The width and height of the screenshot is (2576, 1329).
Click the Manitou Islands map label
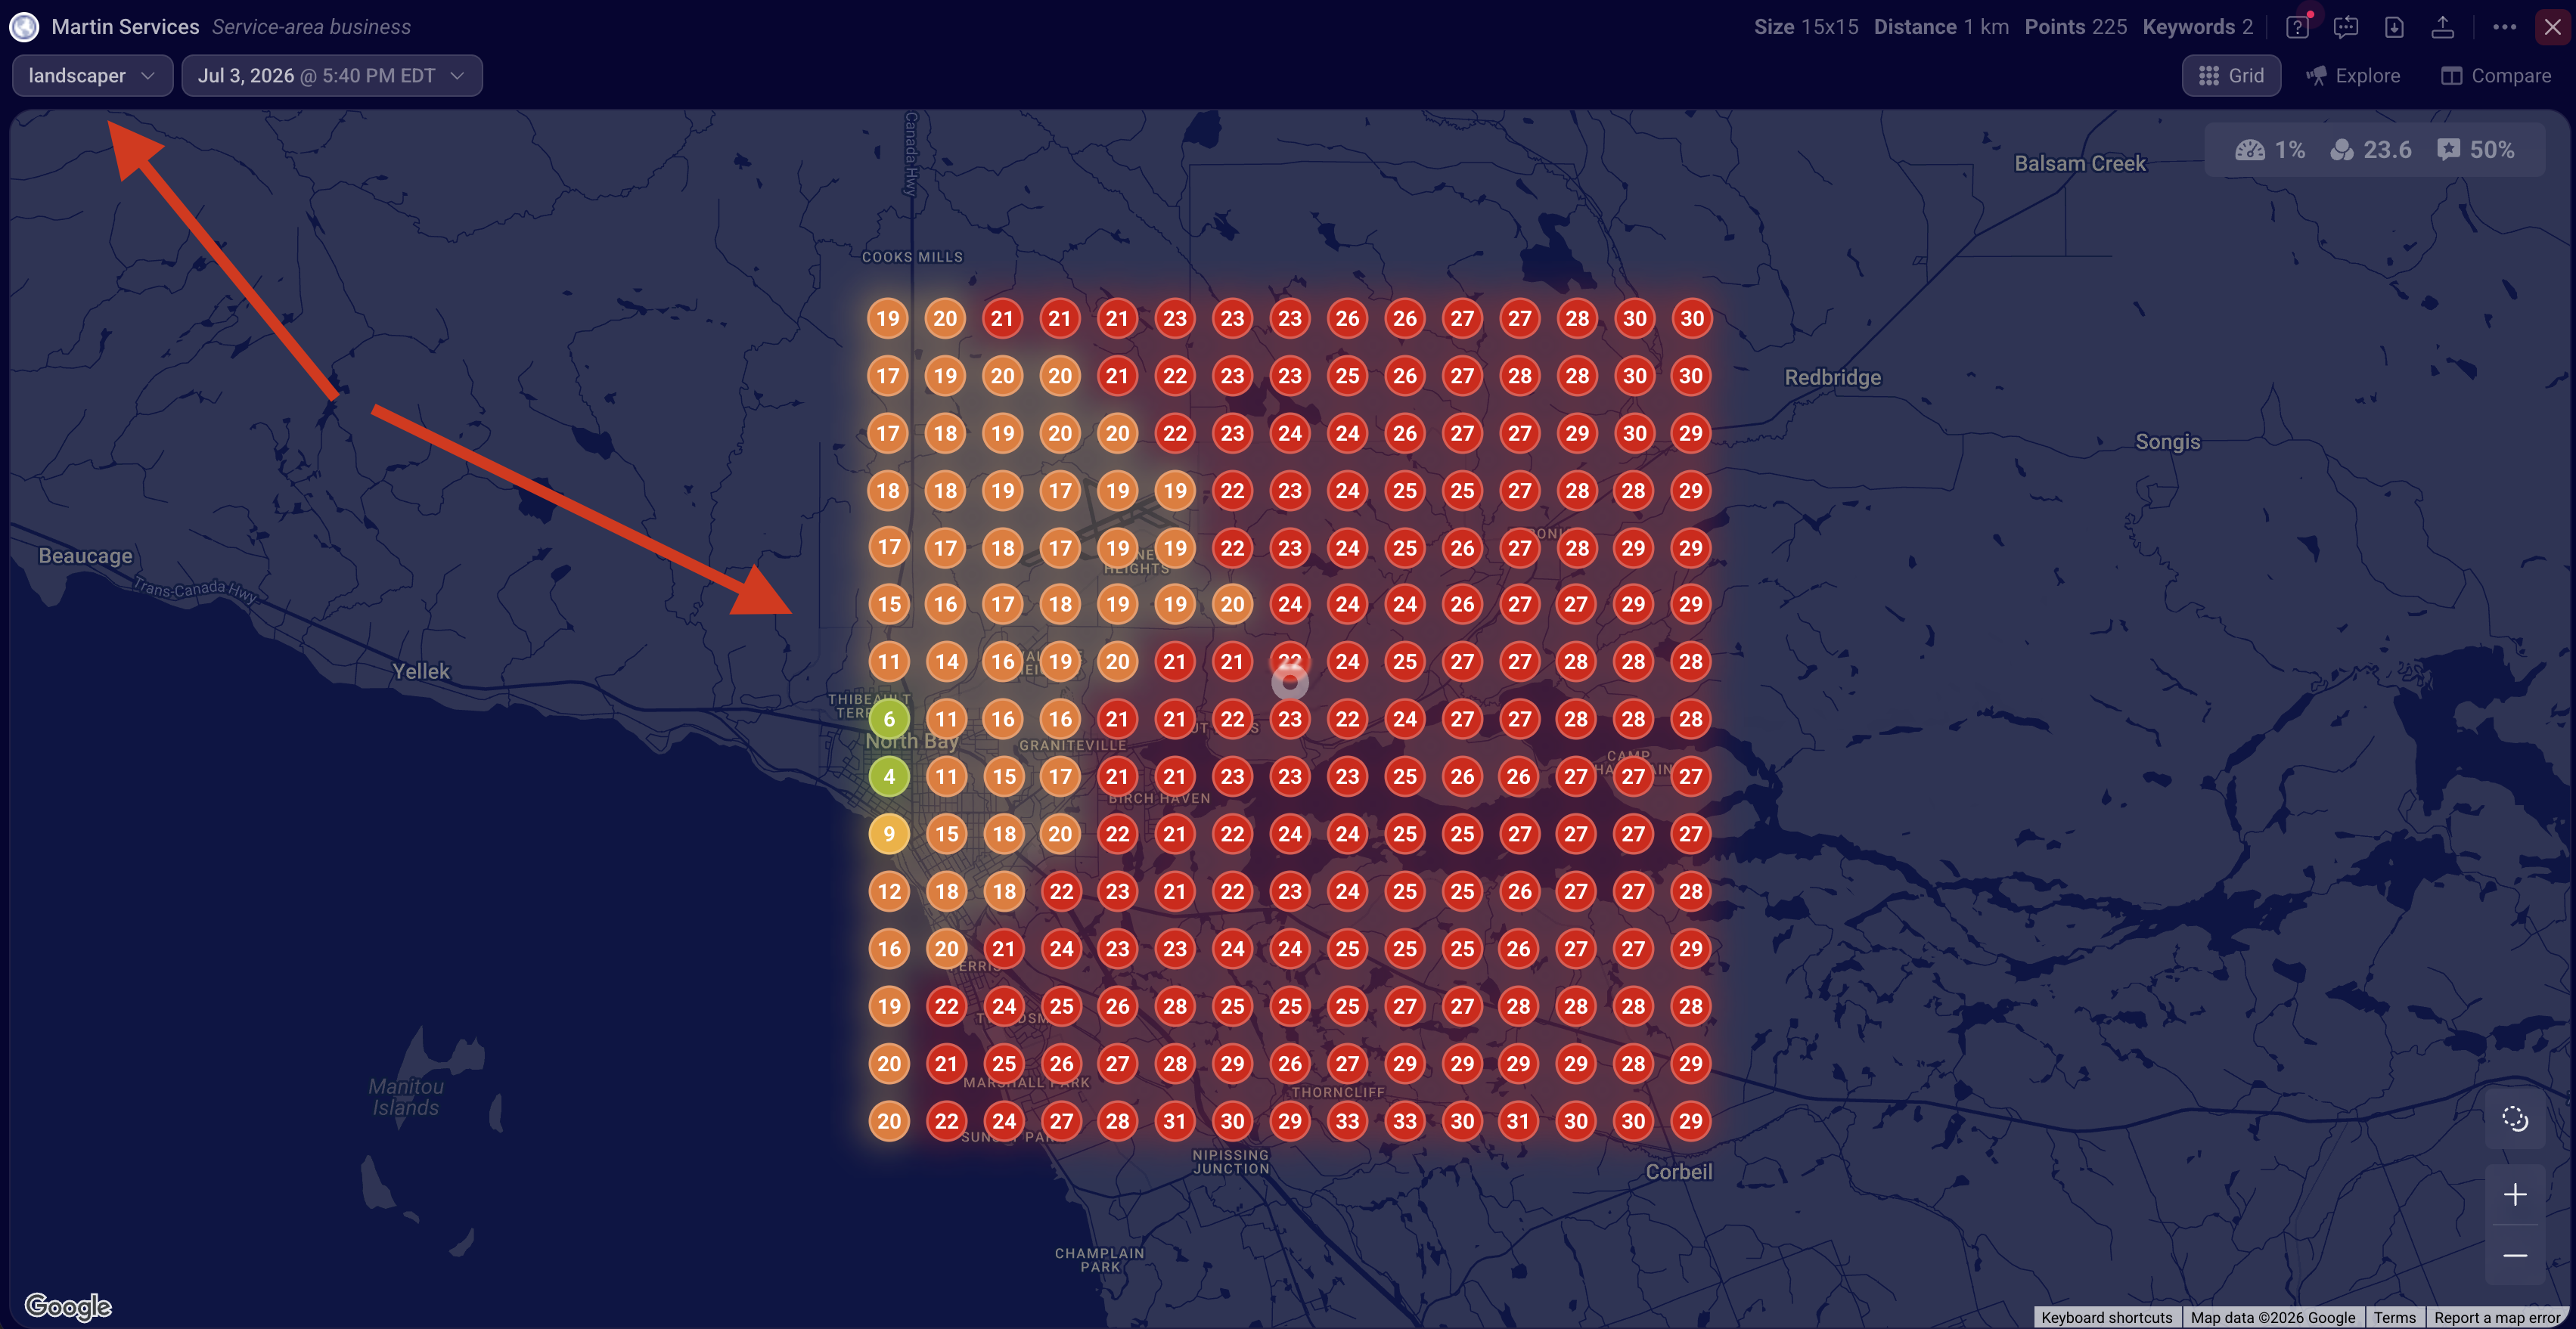[405, 1096]
